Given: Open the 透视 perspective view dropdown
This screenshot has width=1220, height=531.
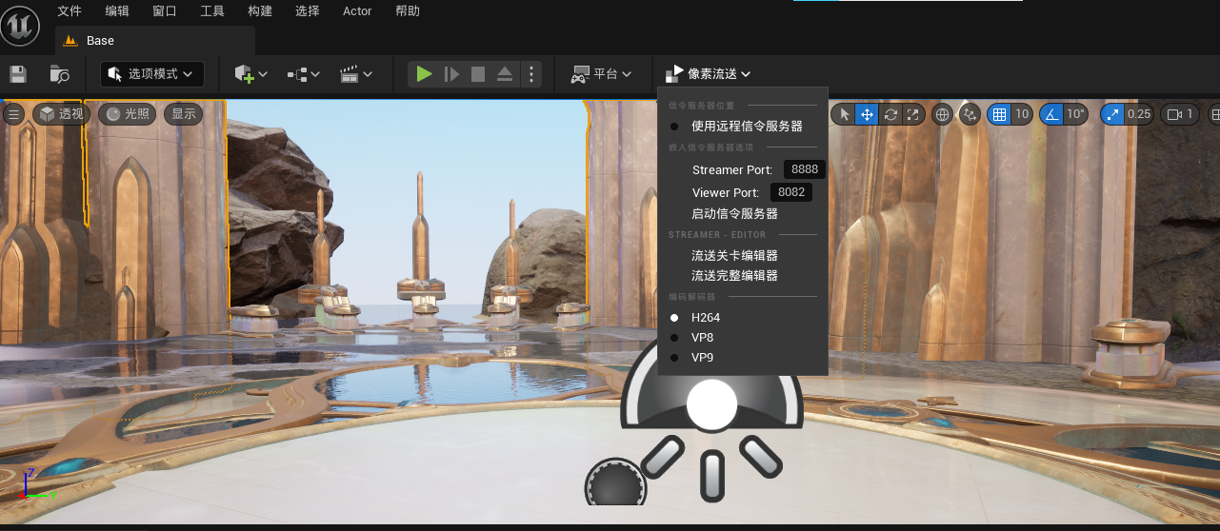Looking at the screenshot, I should [x=61, y=114].
